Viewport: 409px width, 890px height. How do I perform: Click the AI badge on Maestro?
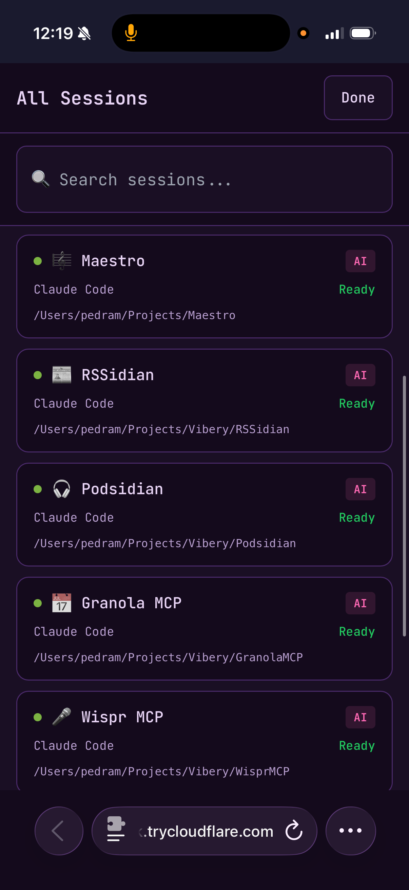pyautogui.click(x=360, y=261)
